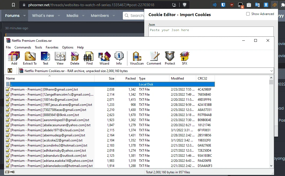Click the View toolbar icon
Screen dimensions: 285x176
pos(60,58)
